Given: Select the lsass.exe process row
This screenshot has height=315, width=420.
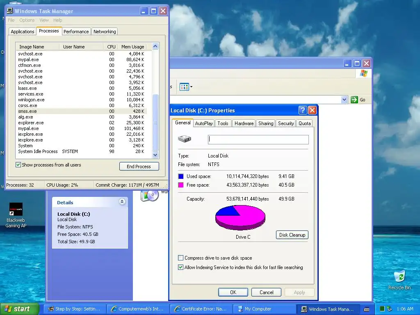Looking at the screenshot, I should (x=82, y=88).
